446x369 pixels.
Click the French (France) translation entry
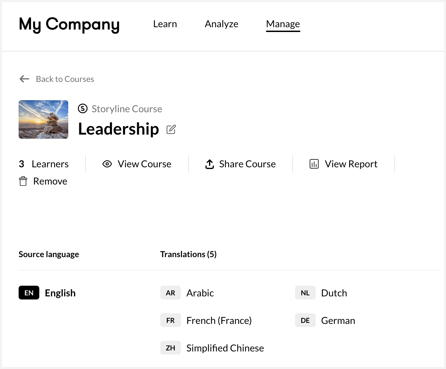coord(219,320)
